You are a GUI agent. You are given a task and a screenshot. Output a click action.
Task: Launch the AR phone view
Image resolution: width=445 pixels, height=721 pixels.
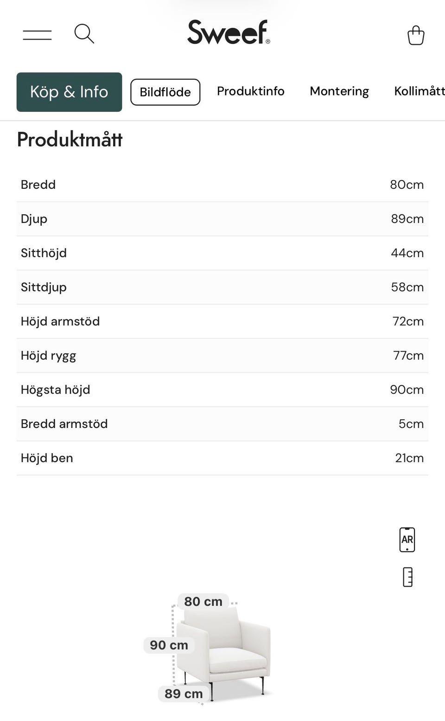click(x=407, y=540)
